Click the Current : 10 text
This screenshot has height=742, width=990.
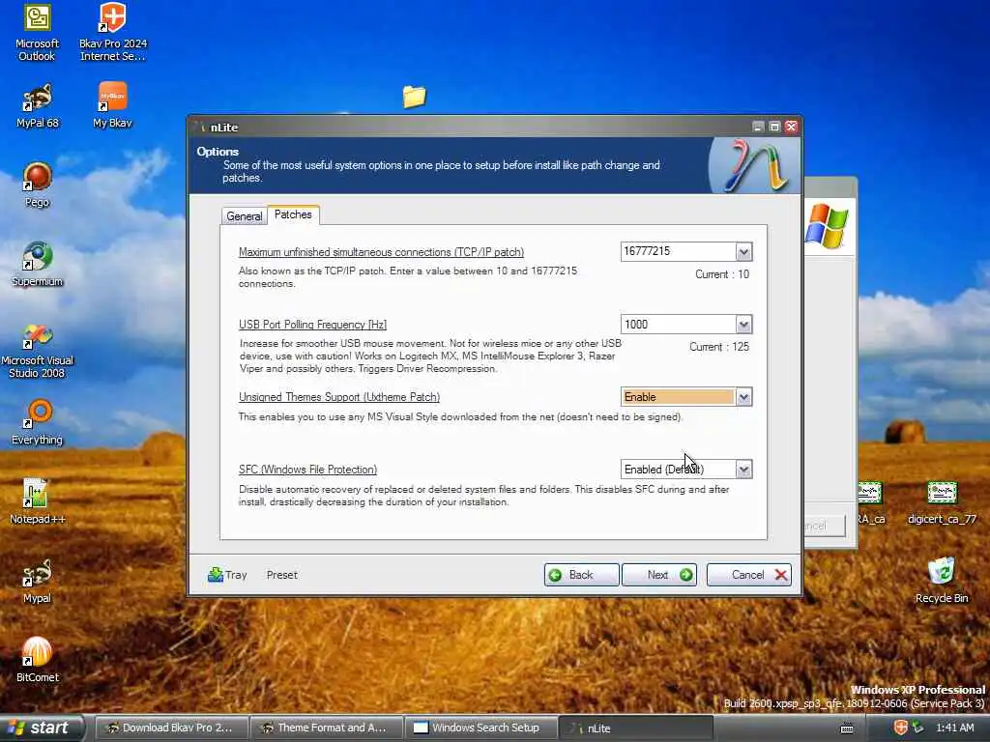(722, 273)
